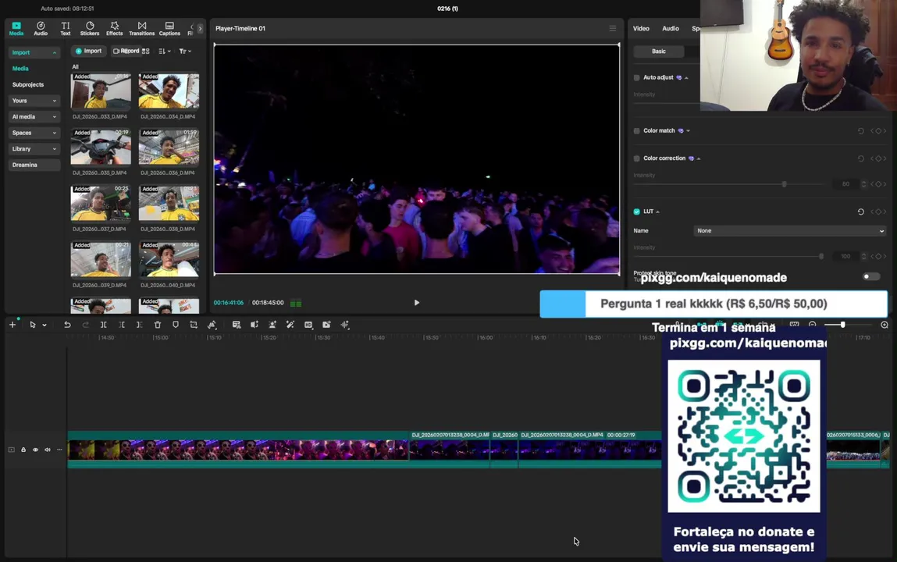Select thumbnail DJI_20260..036_D.MP4
Image resolution: width=897 pixels, height=562 pixels.
pyautogui.click(x=169, y=147)
